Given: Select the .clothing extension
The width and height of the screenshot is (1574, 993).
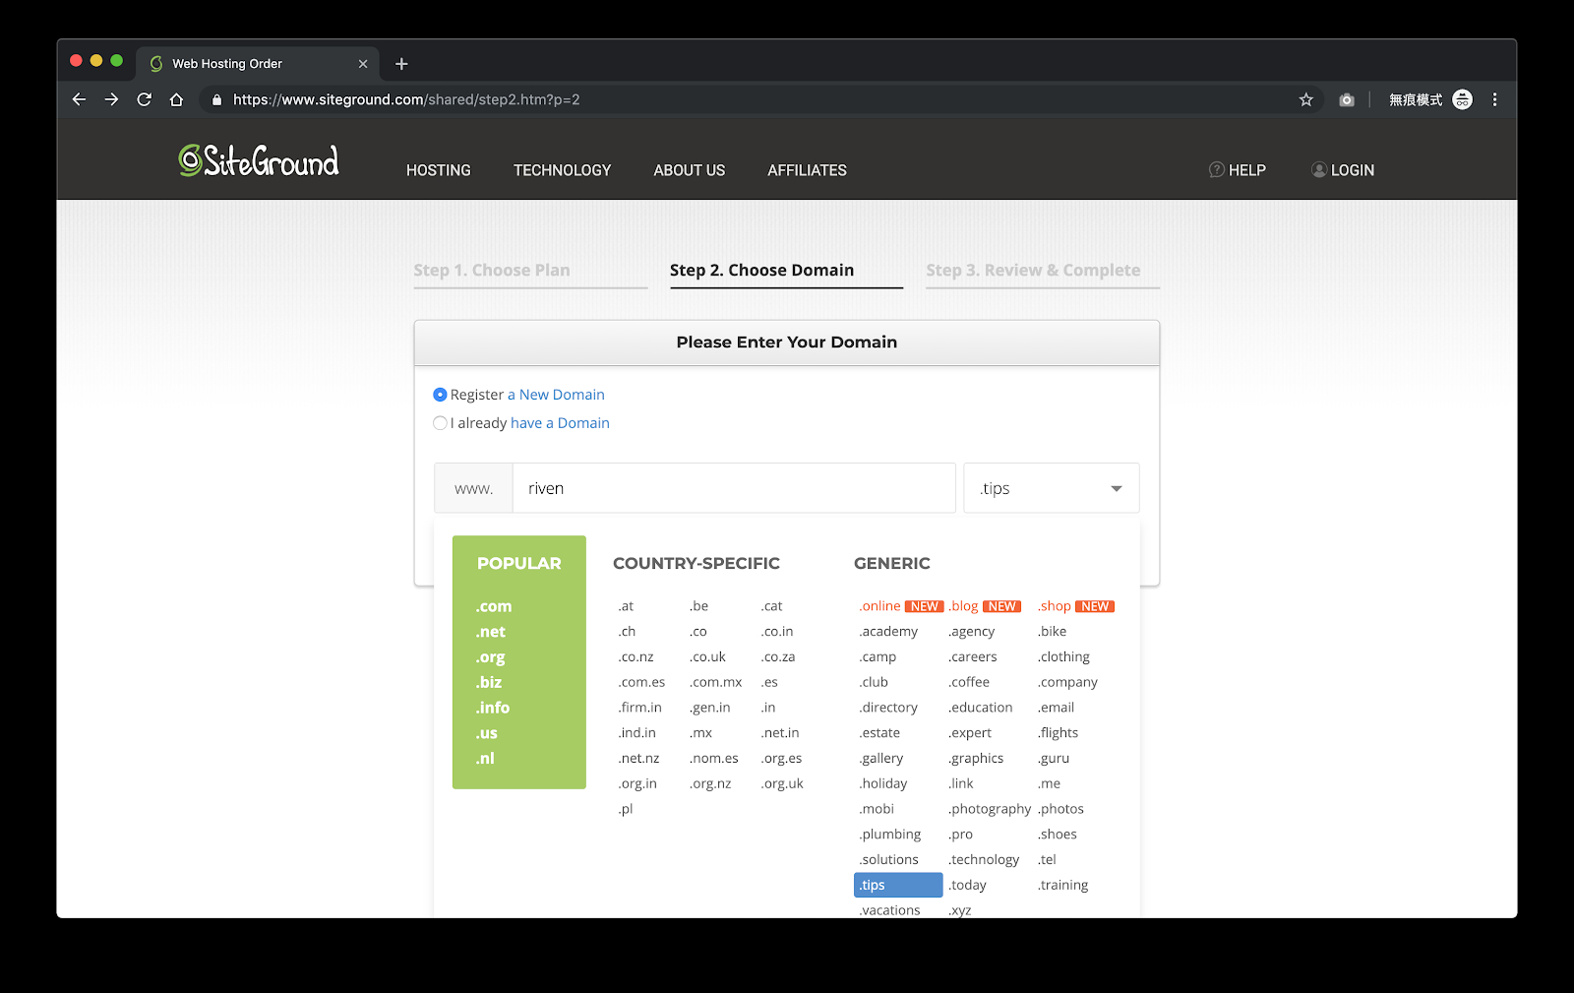Looking at the screenshot, I should point(1063,656).
